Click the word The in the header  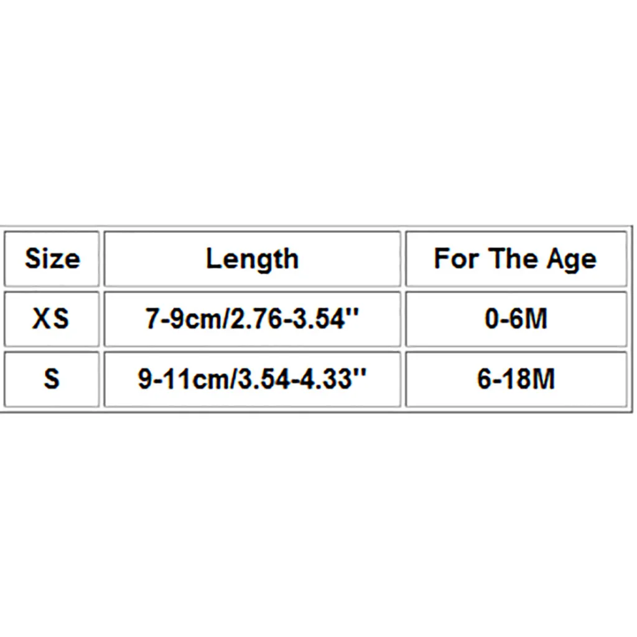[513, 259]
